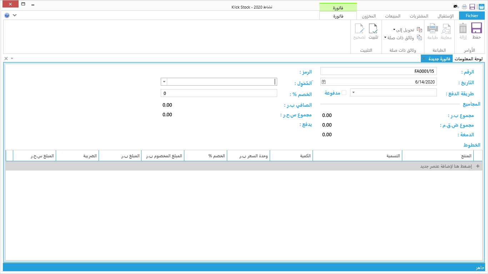Click the send mail envelope icon in title bar
The height and width of the screenshot is (274, 488).
tap(456, 6)
